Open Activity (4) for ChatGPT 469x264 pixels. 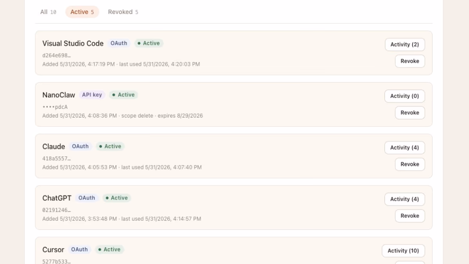pos(405,199)
